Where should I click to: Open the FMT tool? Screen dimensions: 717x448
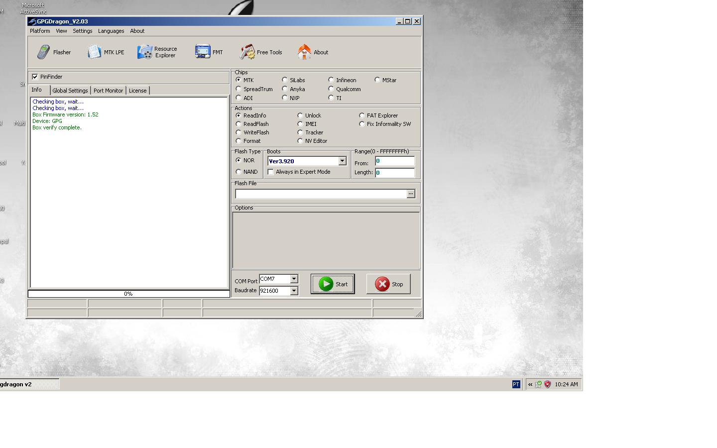point(209,52)
